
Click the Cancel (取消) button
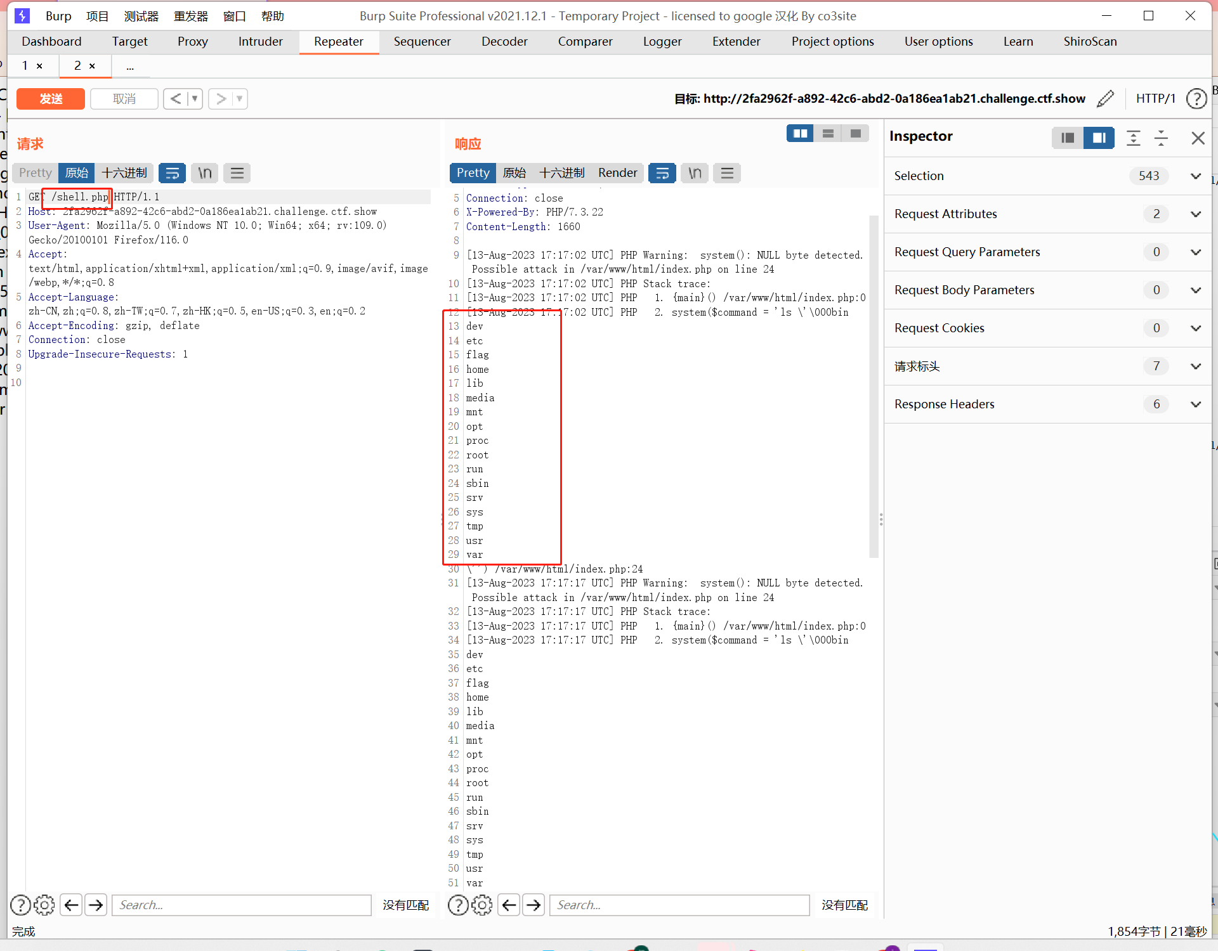124,98
